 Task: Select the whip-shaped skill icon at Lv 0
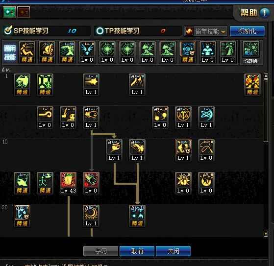click(x=206, y=150)
